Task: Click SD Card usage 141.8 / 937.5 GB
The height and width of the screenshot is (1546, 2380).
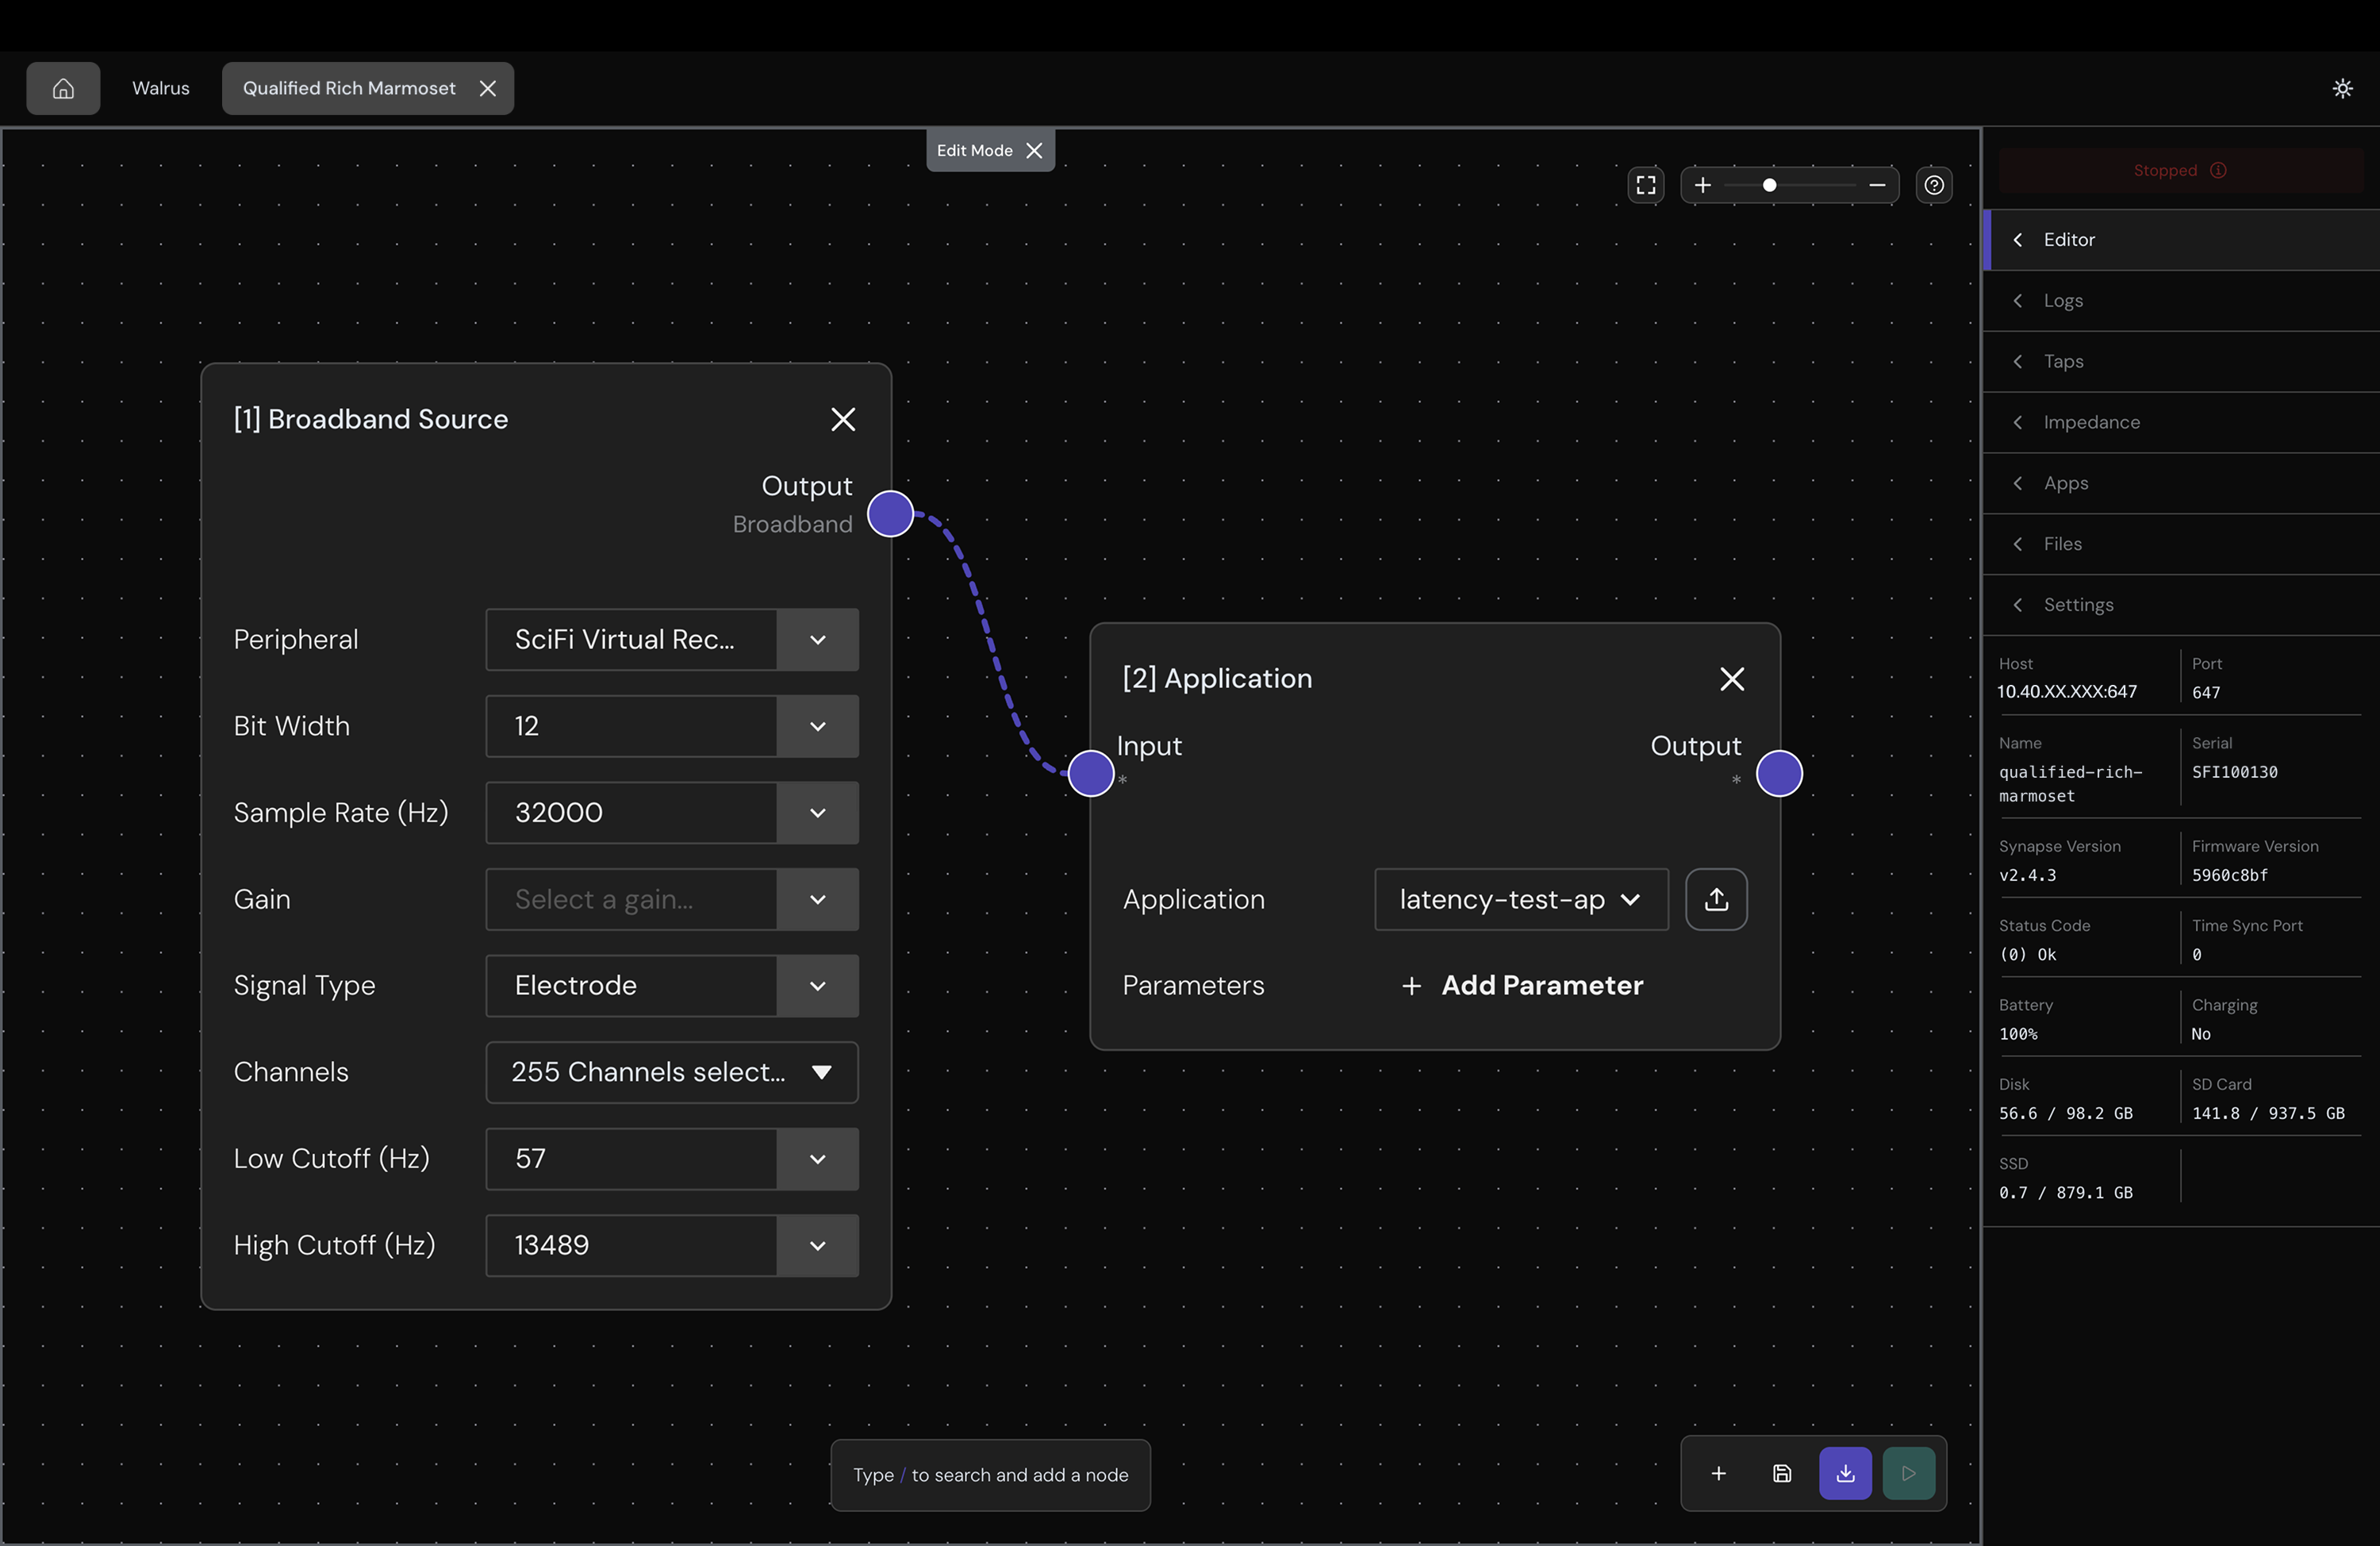Action: [2267, 1113]
